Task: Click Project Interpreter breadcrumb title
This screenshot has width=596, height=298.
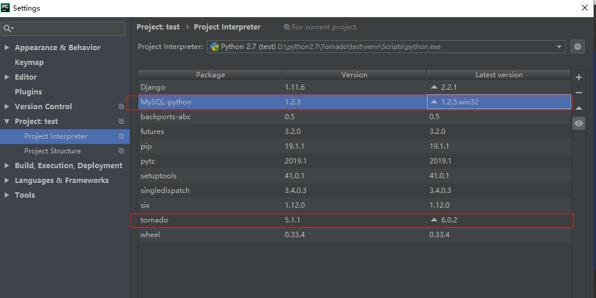Action: click(227, 27)
